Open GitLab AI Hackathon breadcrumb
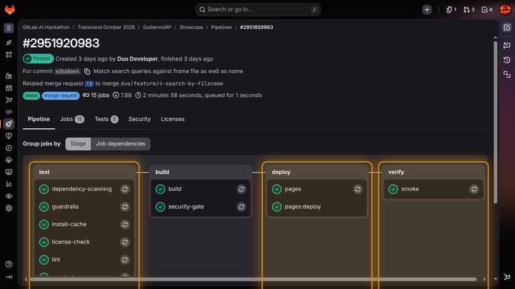The height and width of the screenshot is (289, 515). 46,27
